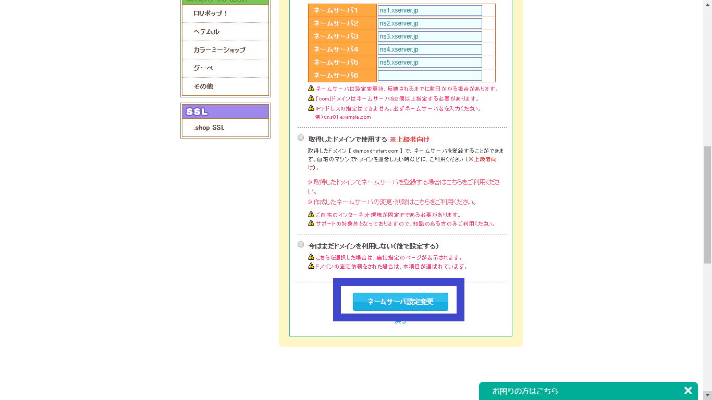Click the ネームサーバ1 input field
Viewport: 712px width, 400px height.
pyautogui.click(x=430, y=10)
